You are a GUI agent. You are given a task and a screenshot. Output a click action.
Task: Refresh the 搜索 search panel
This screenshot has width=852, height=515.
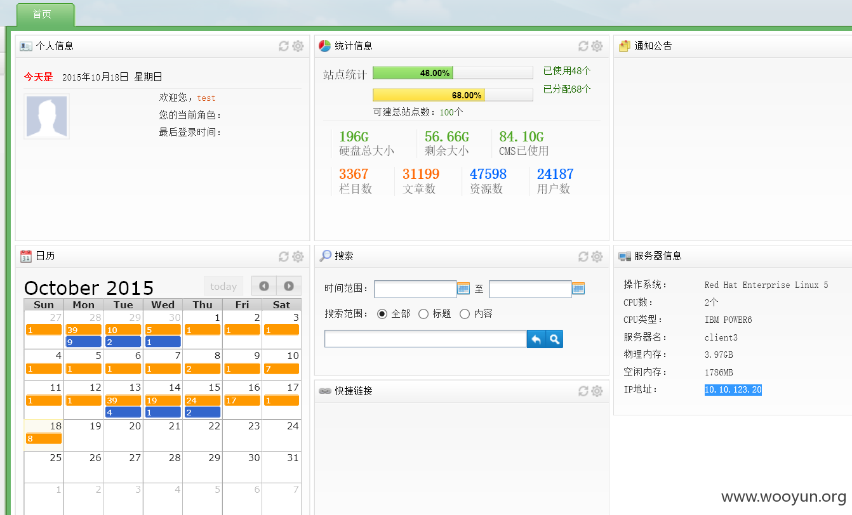click(583, 256)
